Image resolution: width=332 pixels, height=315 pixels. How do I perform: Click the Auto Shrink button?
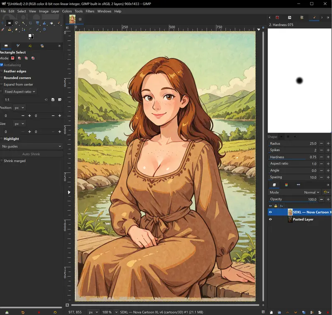(x=31, y=154)
